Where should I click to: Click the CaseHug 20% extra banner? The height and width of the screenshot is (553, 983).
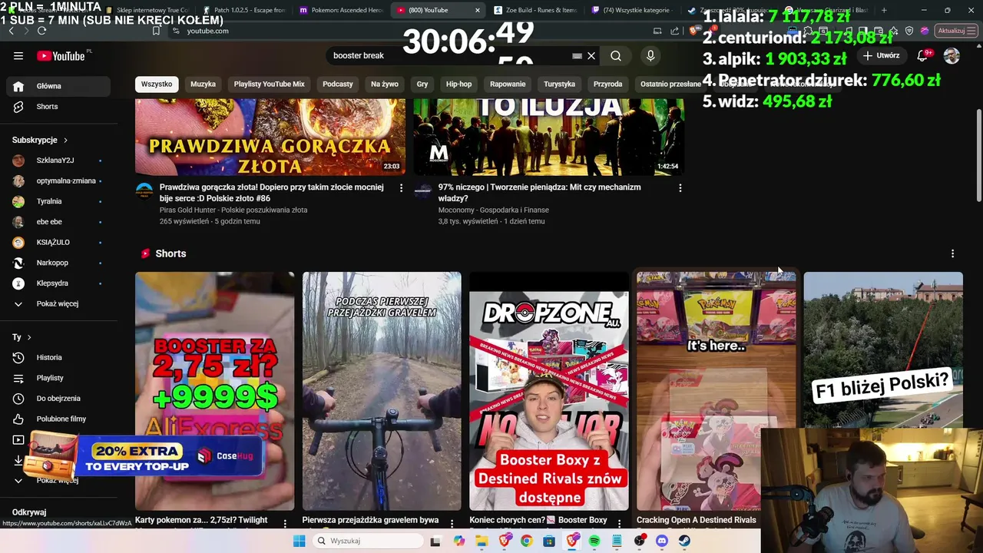[x=146, y=458]
